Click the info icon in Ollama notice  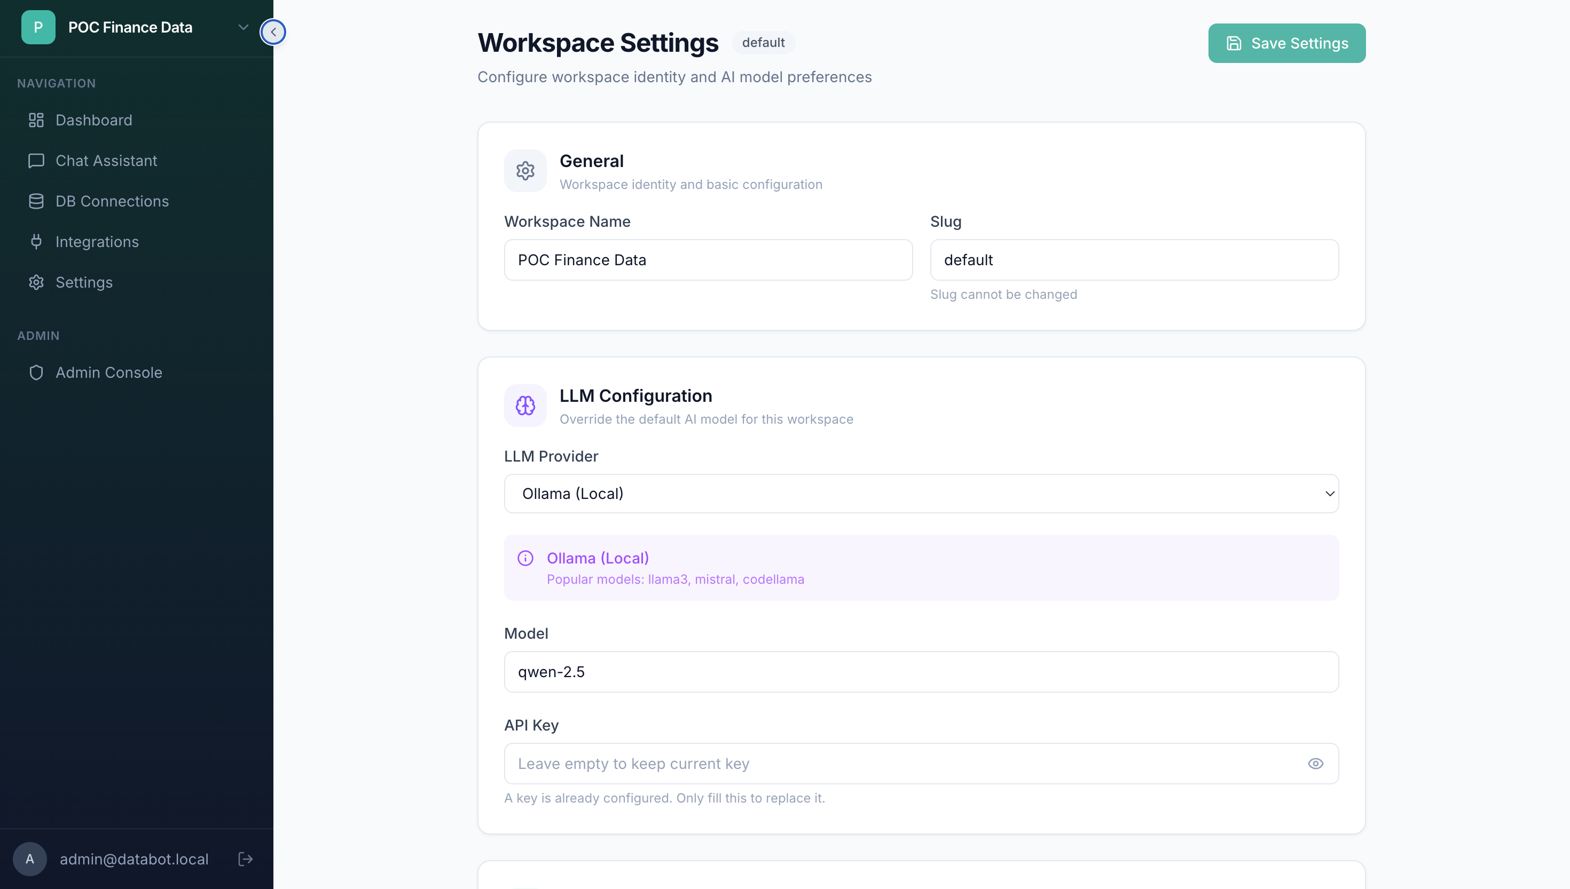[x=525, y=558]
